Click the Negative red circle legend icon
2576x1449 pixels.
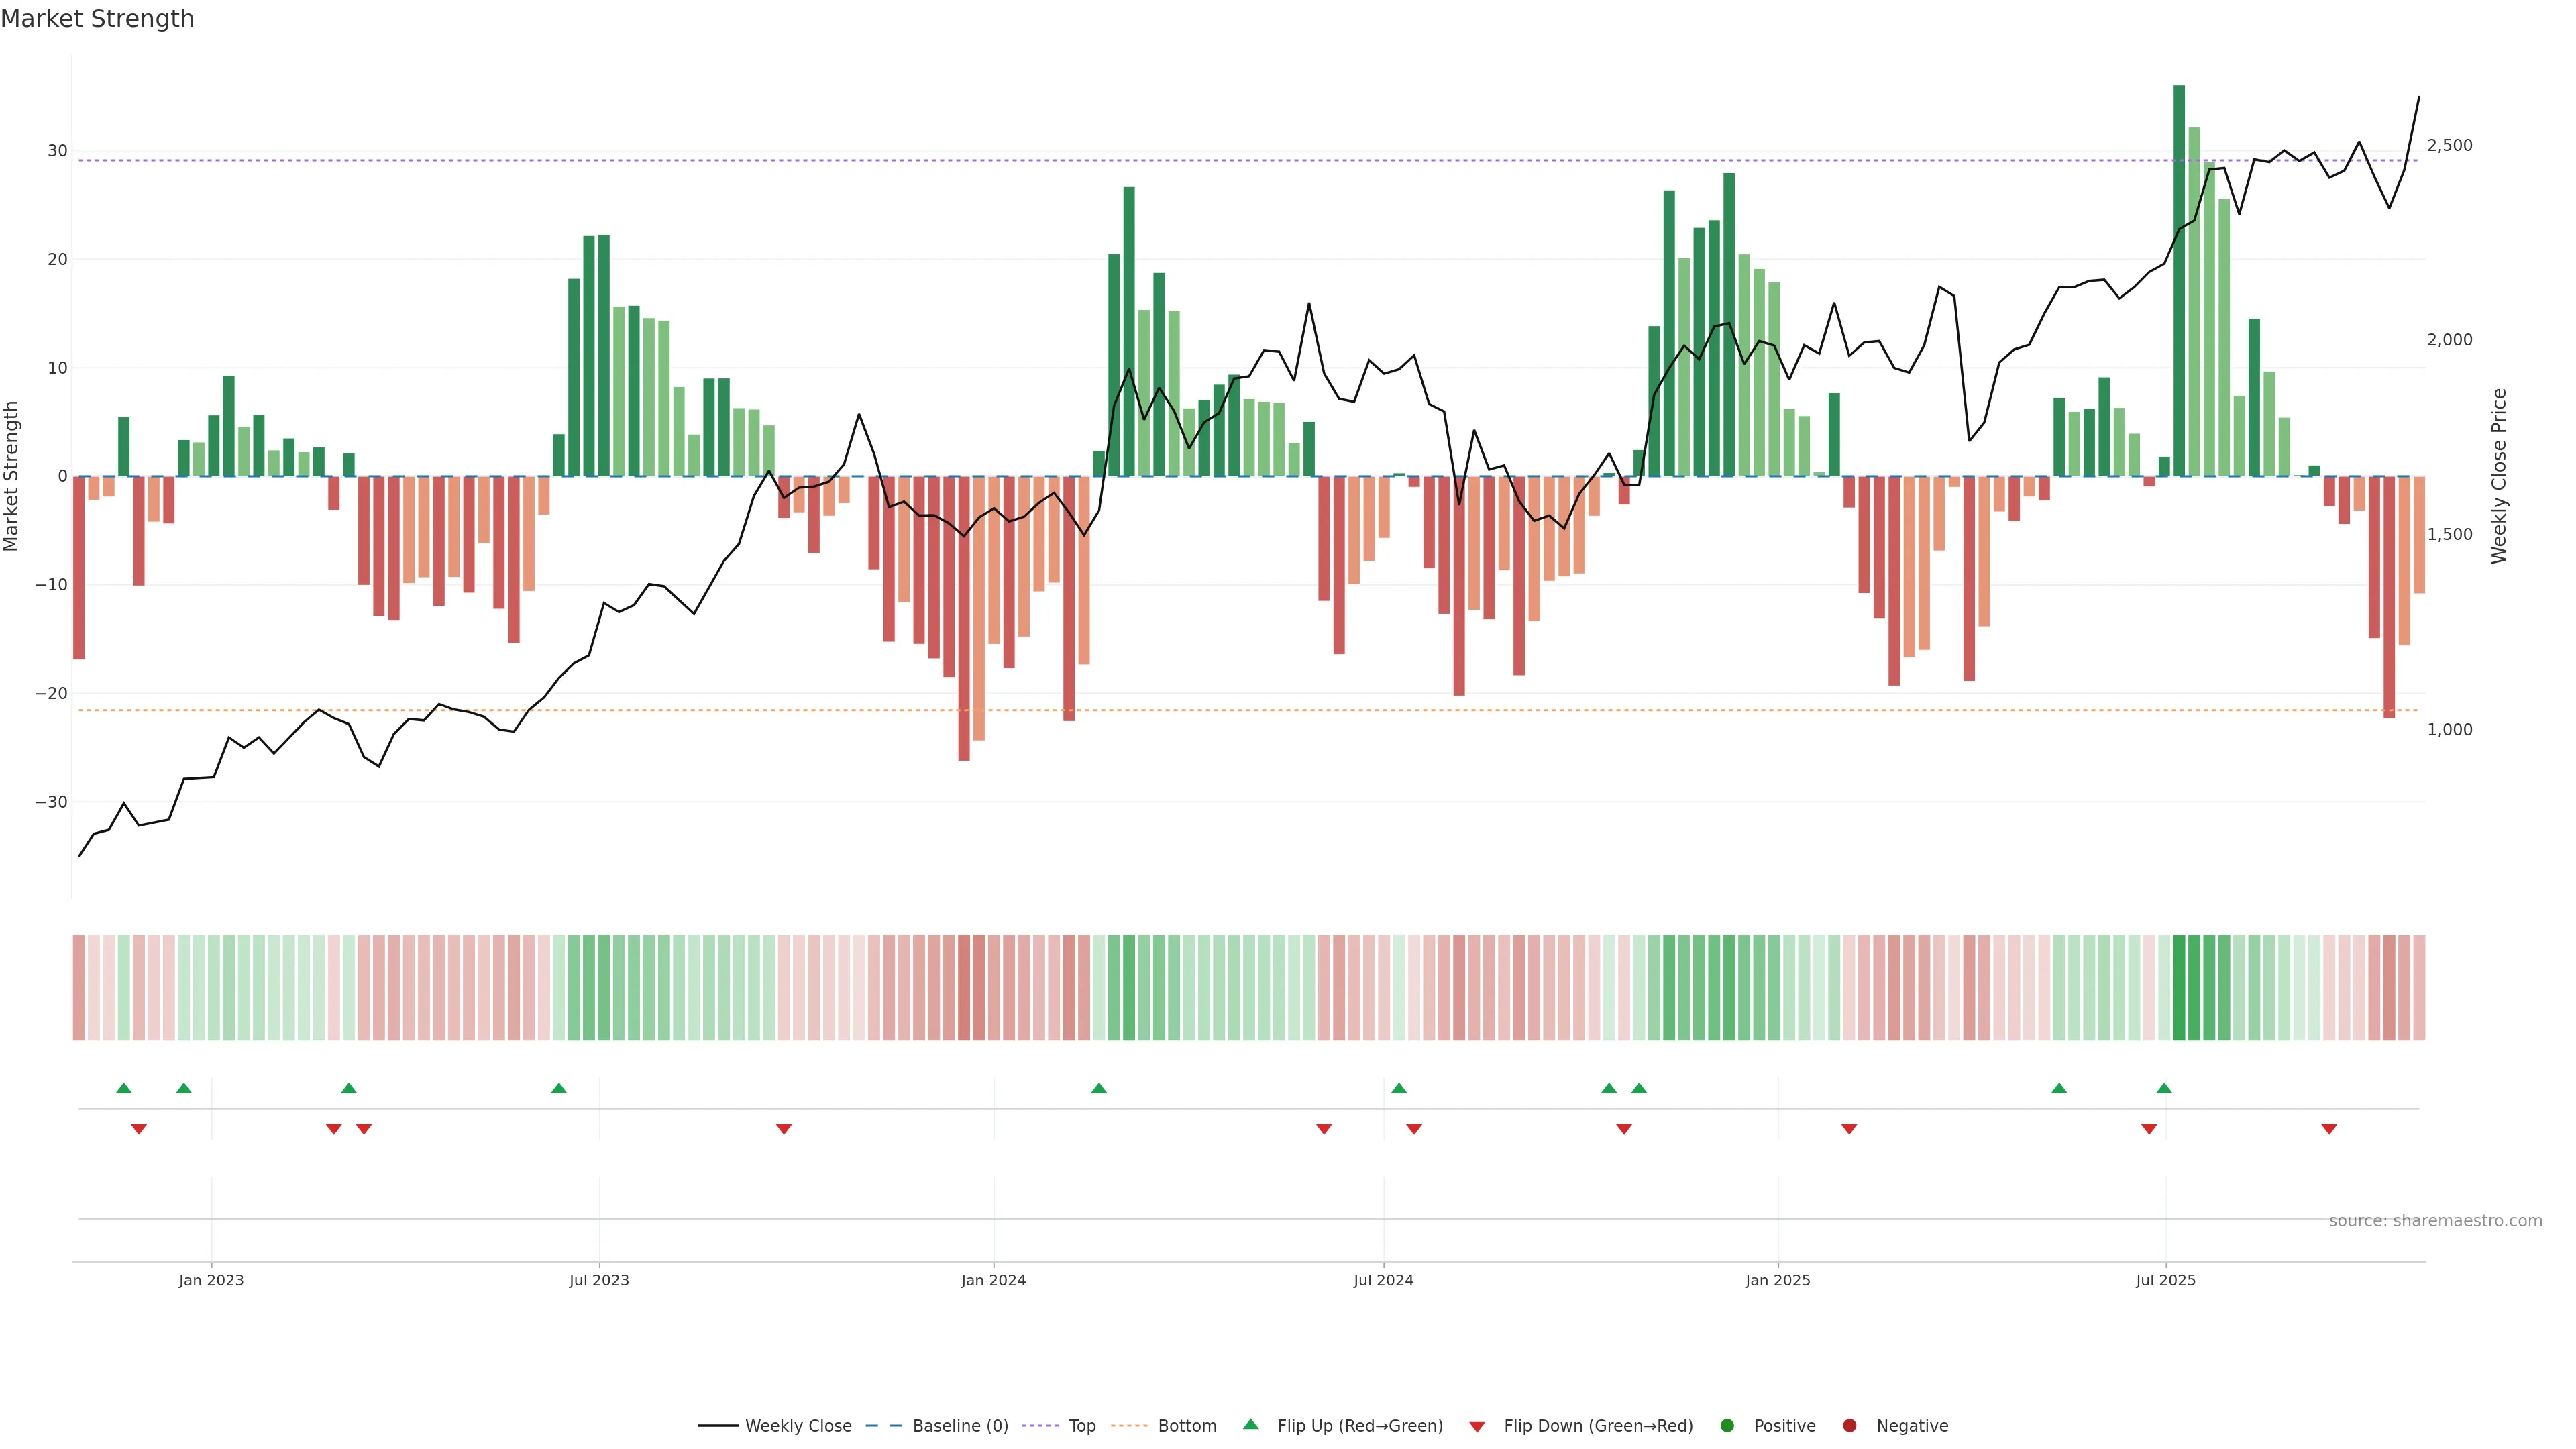click(x=1849, y=1426)
